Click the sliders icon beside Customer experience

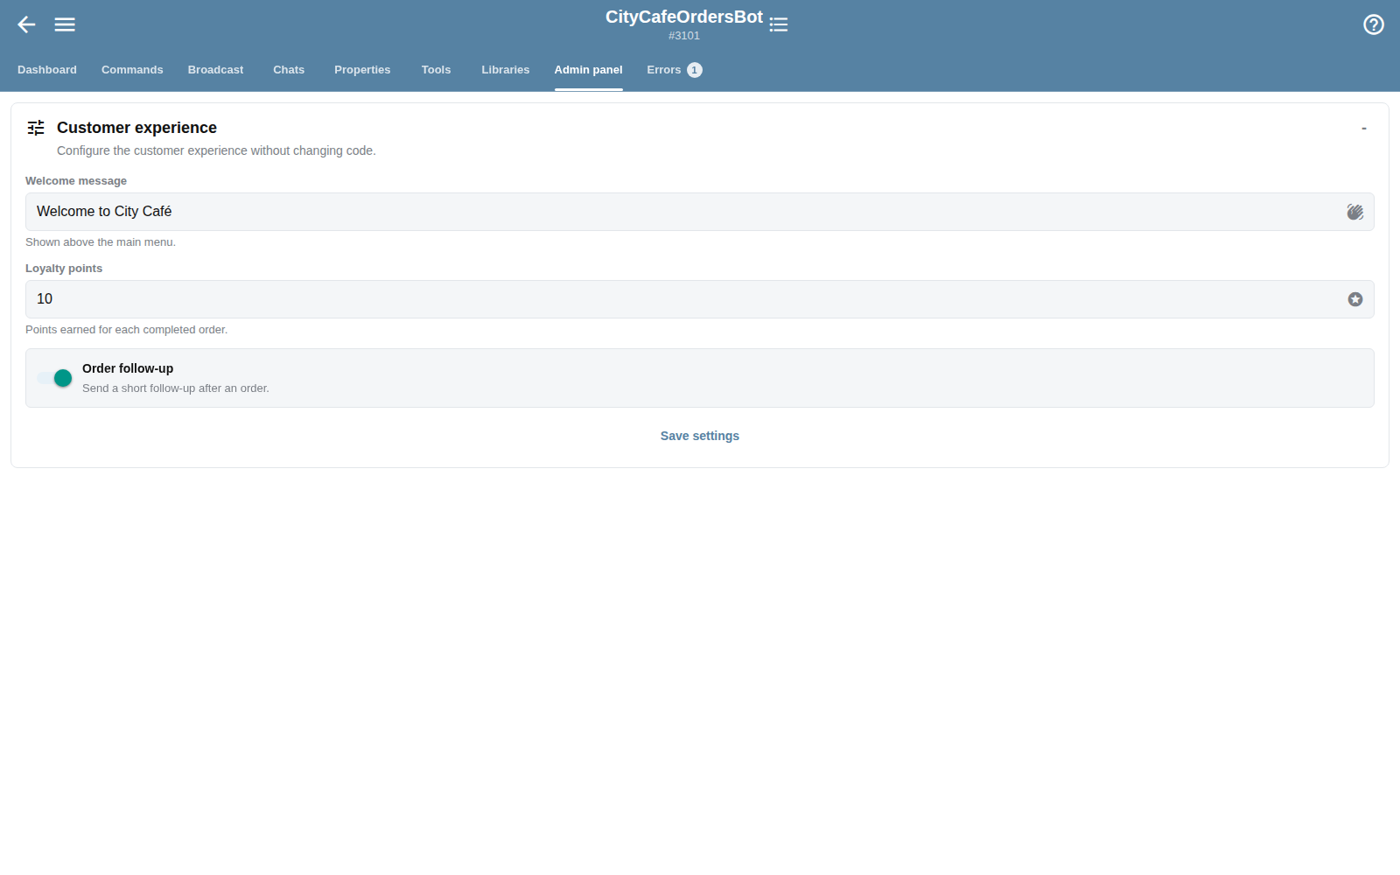point(36,128)
